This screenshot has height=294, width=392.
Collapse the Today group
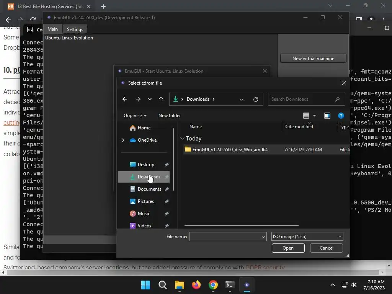182,139
